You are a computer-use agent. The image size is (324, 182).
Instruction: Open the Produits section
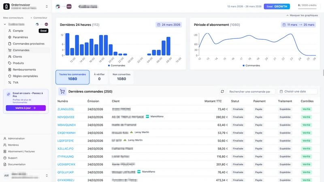(18, 63)
